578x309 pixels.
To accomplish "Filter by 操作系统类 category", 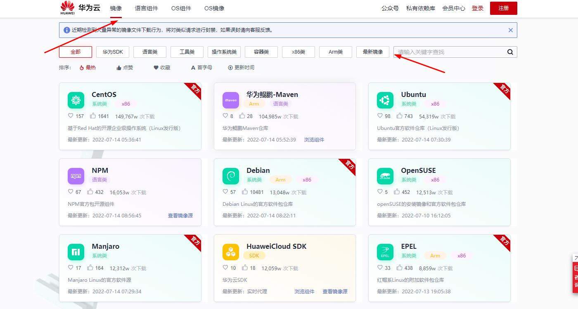I will [x=224, y=52].
